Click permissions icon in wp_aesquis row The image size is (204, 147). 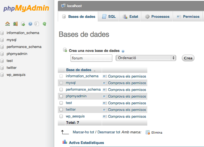(x=105, y=116)
